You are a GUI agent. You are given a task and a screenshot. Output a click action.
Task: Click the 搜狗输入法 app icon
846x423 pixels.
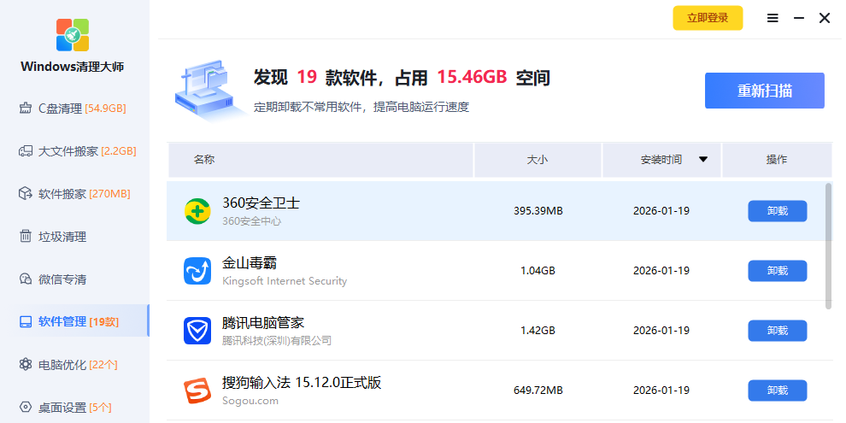point(197,391)
